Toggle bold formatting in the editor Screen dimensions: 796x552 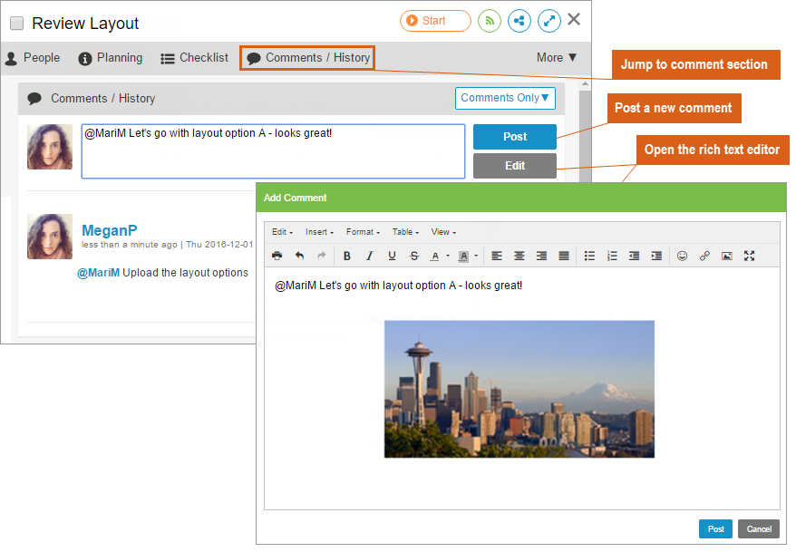(346, 257)
